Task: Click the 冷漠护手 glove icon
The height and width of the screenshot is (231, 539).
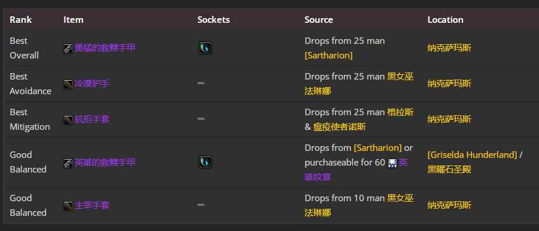Action: [68, 84]
